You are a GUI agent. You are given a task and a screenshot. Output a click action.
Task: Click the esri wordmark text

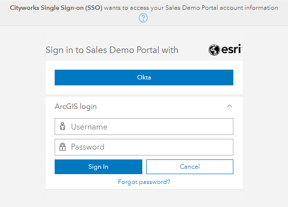(231, 49)
